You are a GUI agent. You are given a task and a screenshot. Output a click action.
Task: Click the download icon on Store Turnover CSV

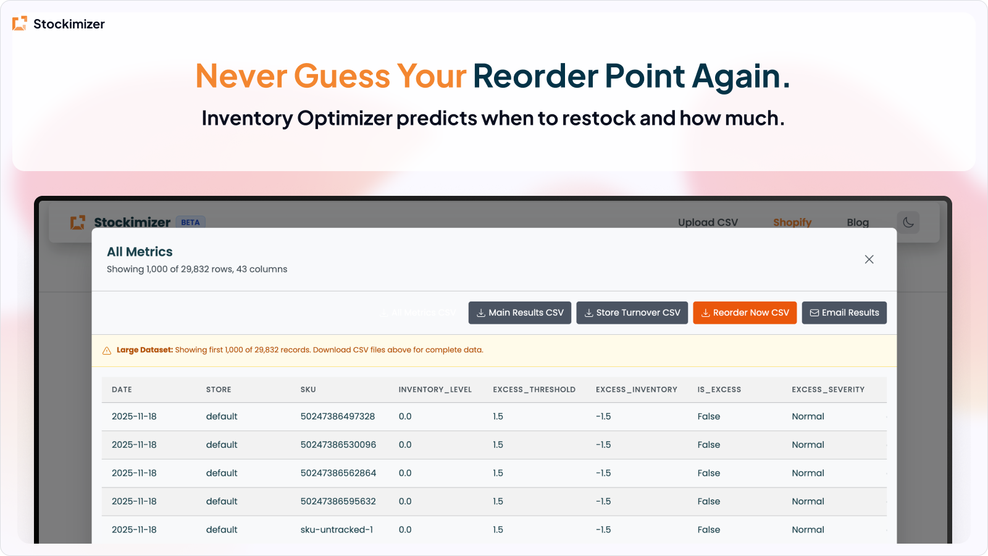589,313
